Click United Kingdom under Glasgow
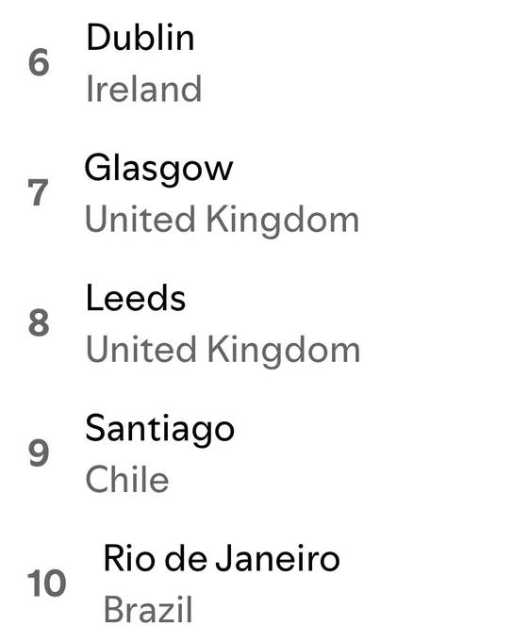The width and height of the screenshot is (529, 641). coord(222,221)
